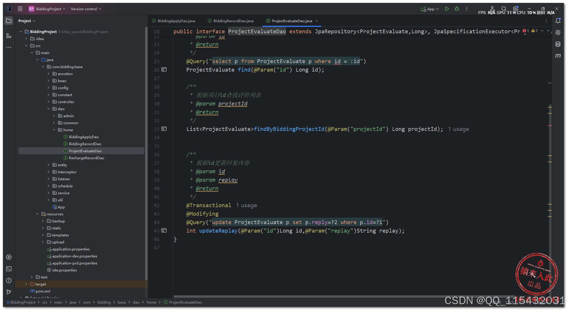
Task: Open the AI Assistant tool window
Action: tap(558, 32)
